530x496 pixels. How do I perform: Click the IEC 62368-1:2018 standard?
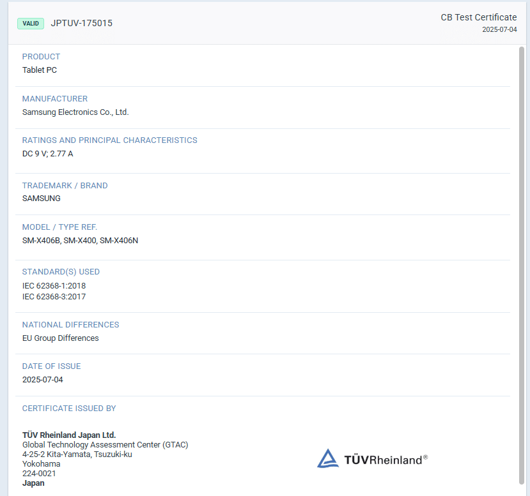click(54, 286)
